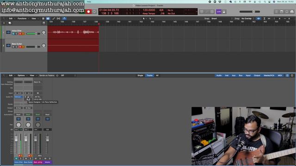Open the secondary tool menu next to pointer
Image resolution: width=296 pixels, height=166 pixels.
[x=151, y=18]
